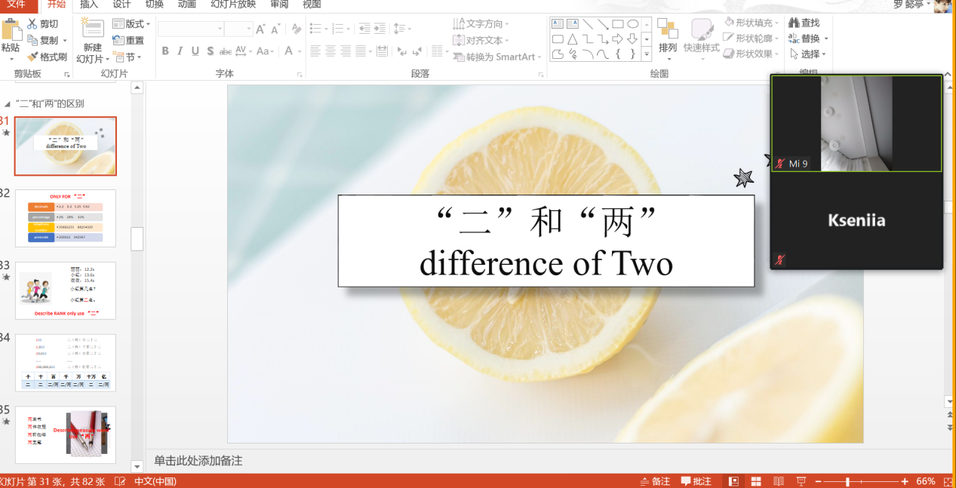Viewport: 956px width, 488px height.
Task: Align text to the right
Action: coord(346,51)
